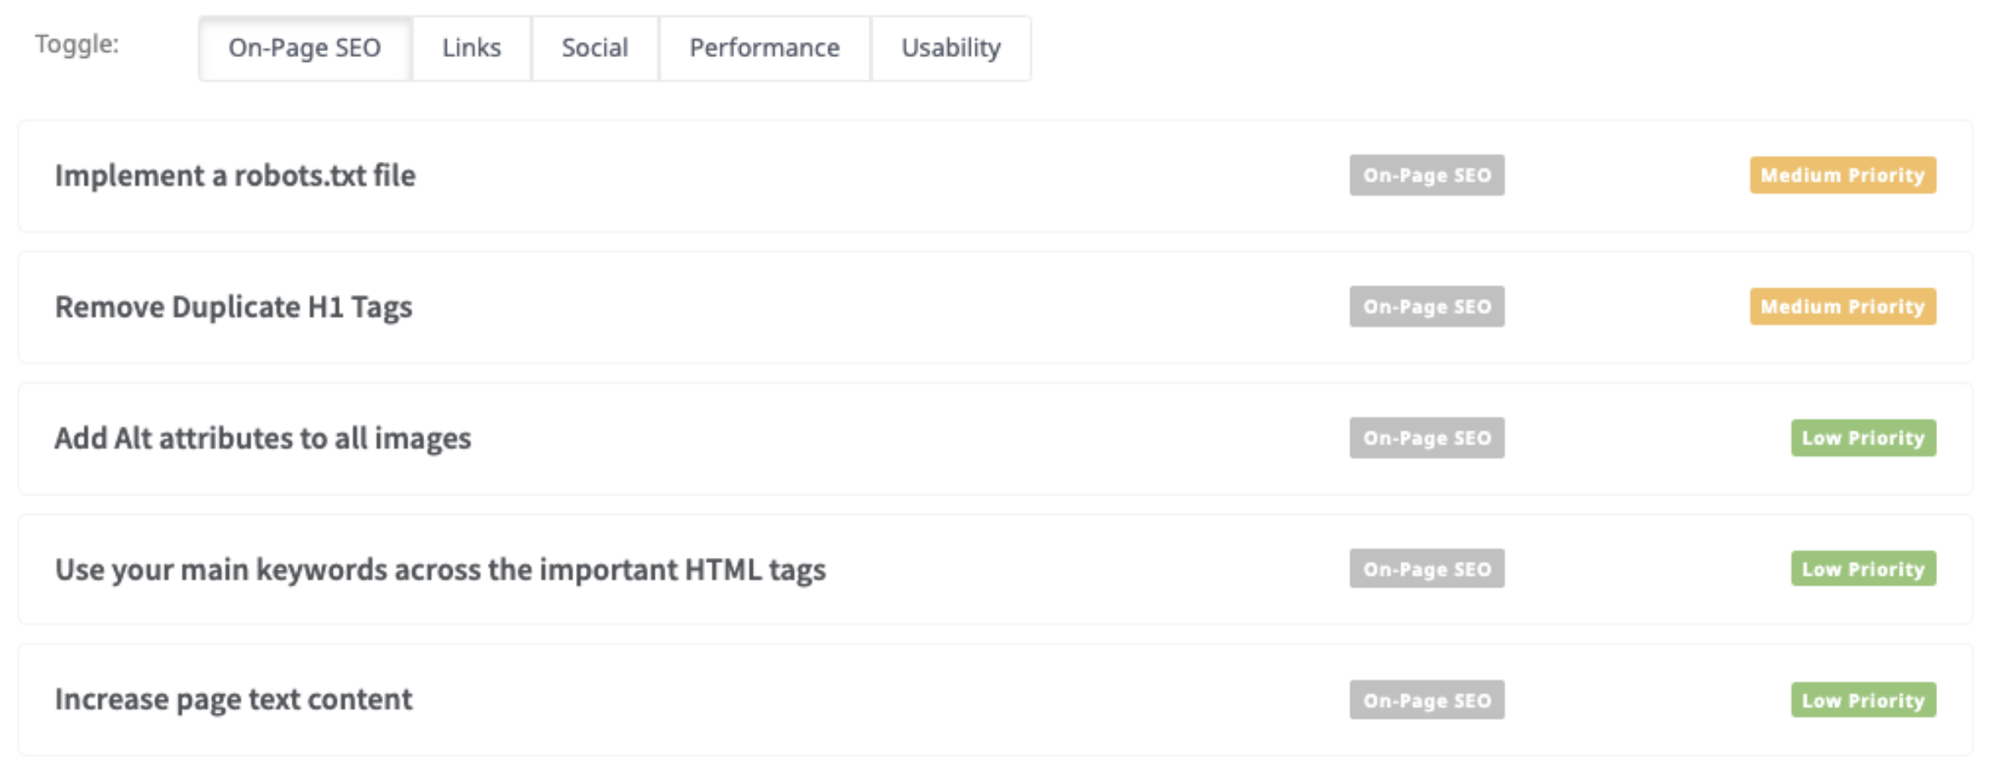Screen dimensions: 1990x774
Task: Switch to the Usability tab
Action: point(951,49)
